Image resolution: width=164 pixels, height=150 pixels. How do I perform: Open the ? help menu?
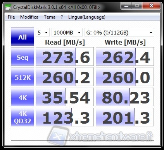(62, 17)
